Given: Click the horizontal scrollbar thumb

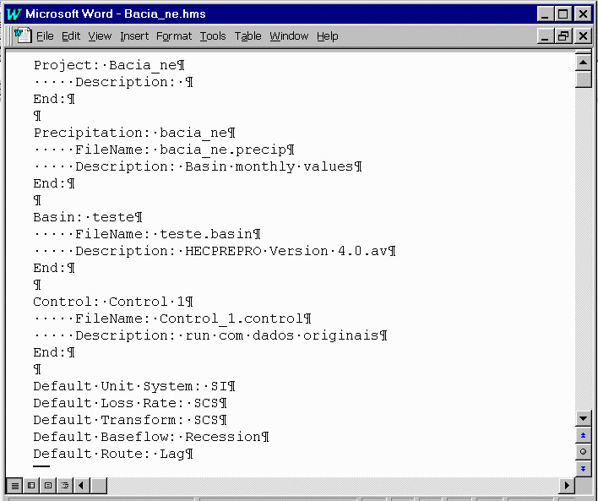Looking at the screenshot, I should coord(99,485).
